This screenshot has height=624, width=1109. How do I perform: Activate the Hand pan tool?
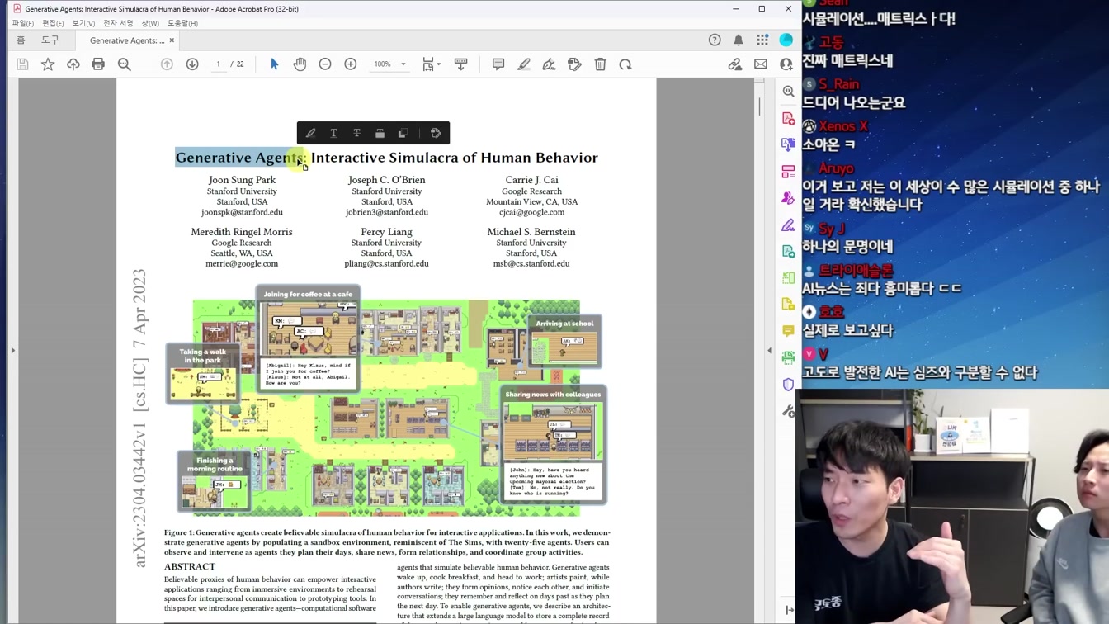300,64
